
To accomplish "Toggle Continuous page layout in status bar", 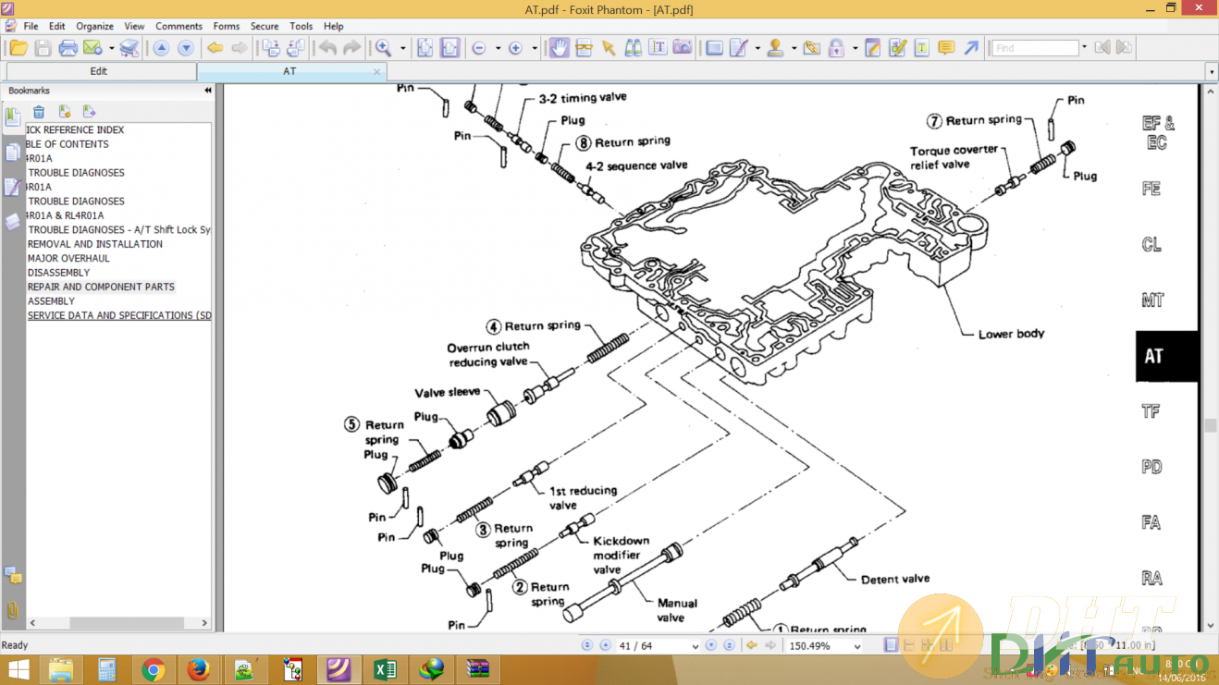I will pos(909,645).
